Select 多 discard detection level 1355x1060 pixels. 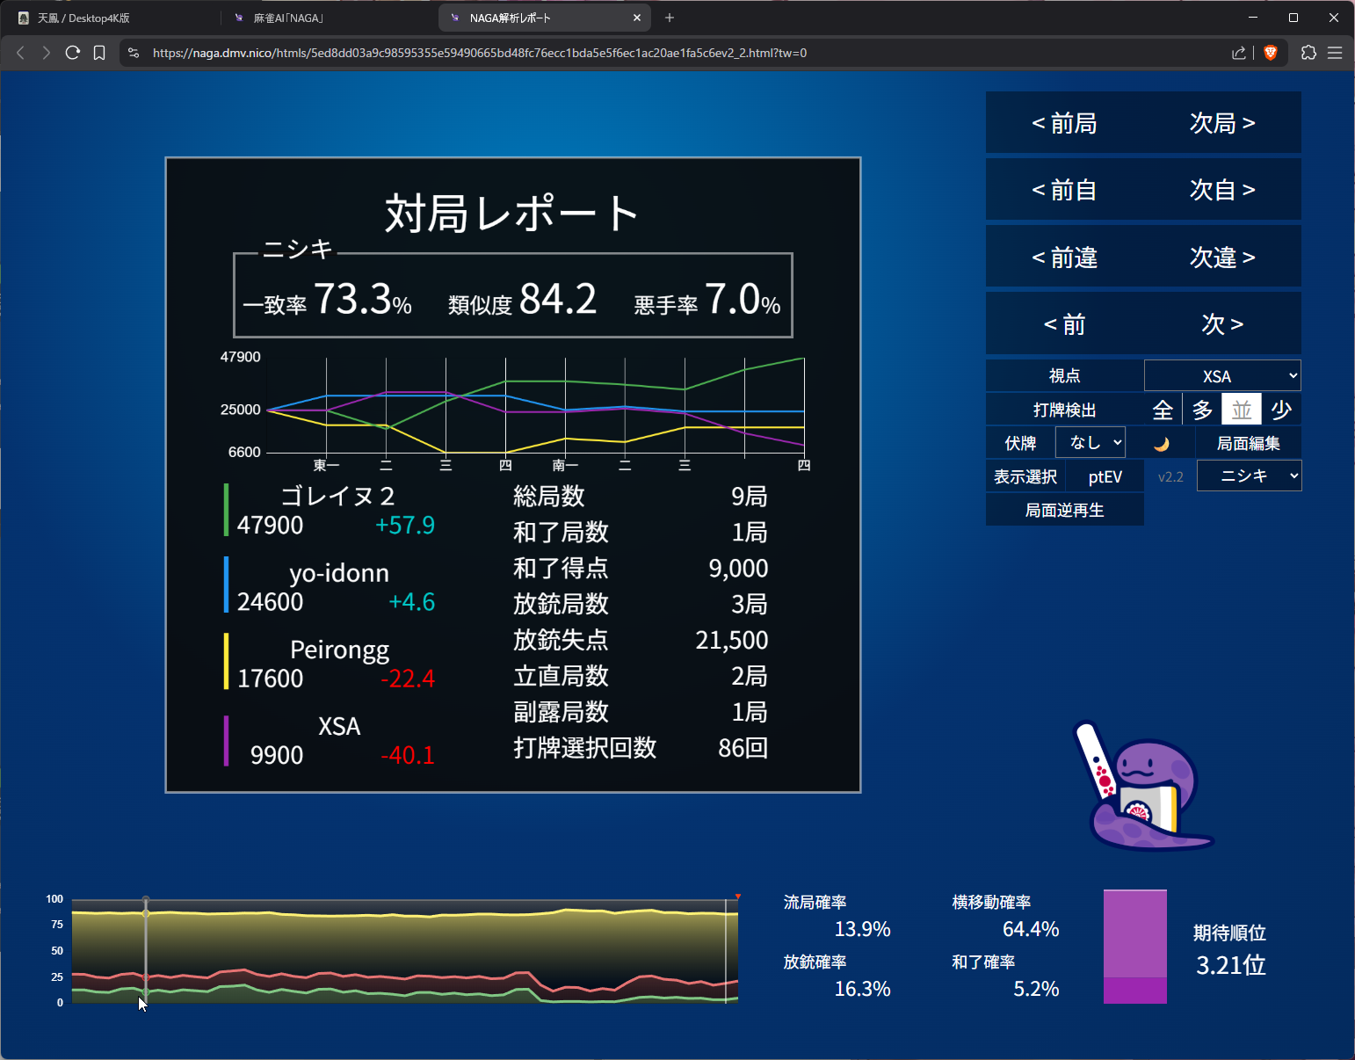(x=1202, y=410)
